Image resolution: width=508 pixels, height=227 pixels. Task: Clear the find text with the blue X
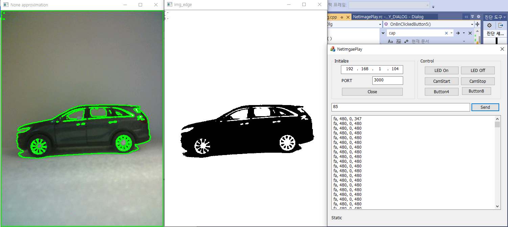pyautogui.click(x=446, y=33)
